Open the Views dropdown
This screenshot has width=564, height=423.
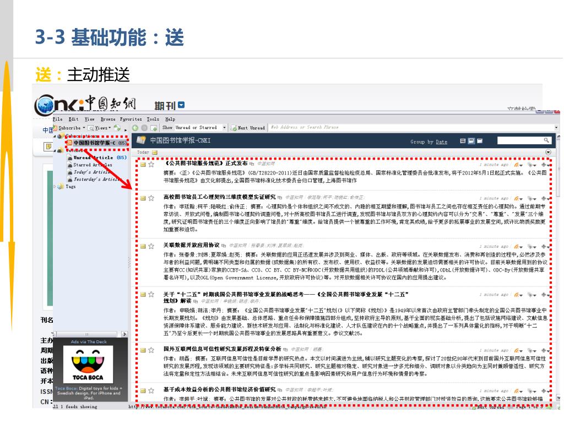[x=100, y=128]
